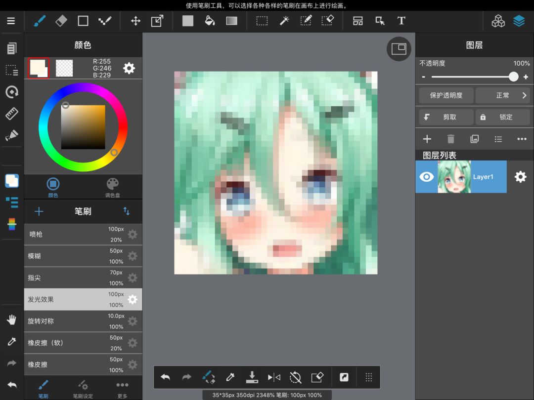Open the hamburger main menu
The image size is (534, 400).
click(x=11, y=21)
